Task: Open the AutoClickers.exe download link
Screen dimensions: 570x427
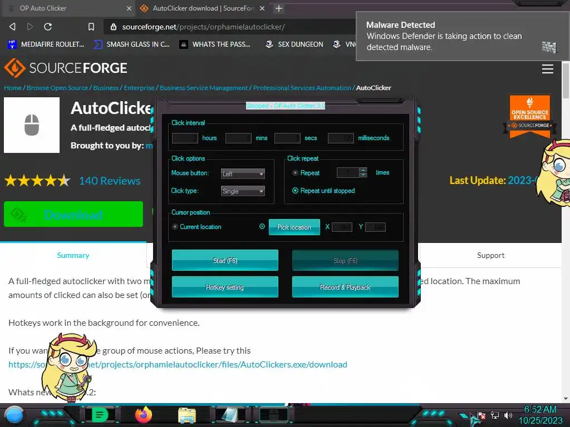Action: (178, 364)
